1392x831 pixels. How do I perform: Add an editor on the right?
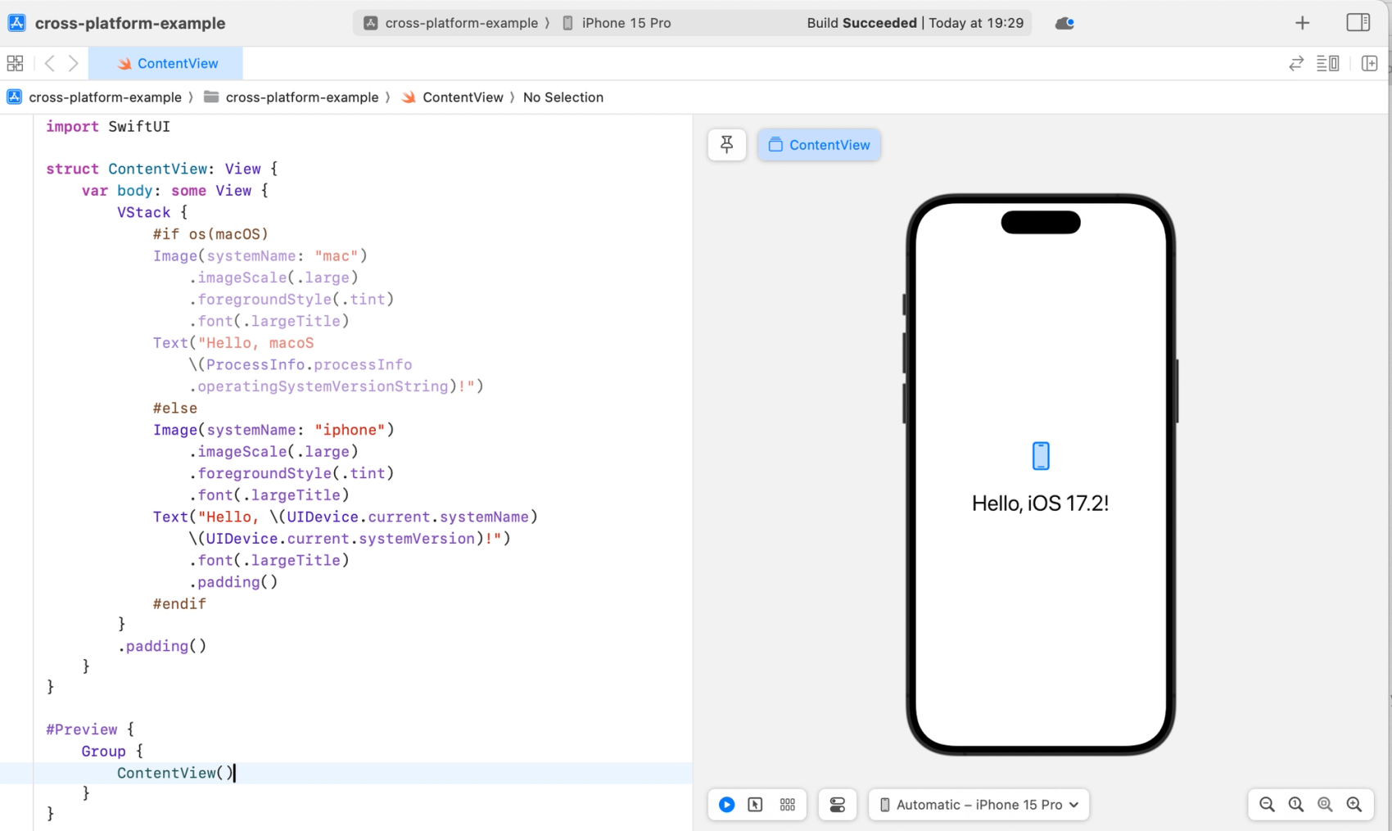coord(1369,63)
